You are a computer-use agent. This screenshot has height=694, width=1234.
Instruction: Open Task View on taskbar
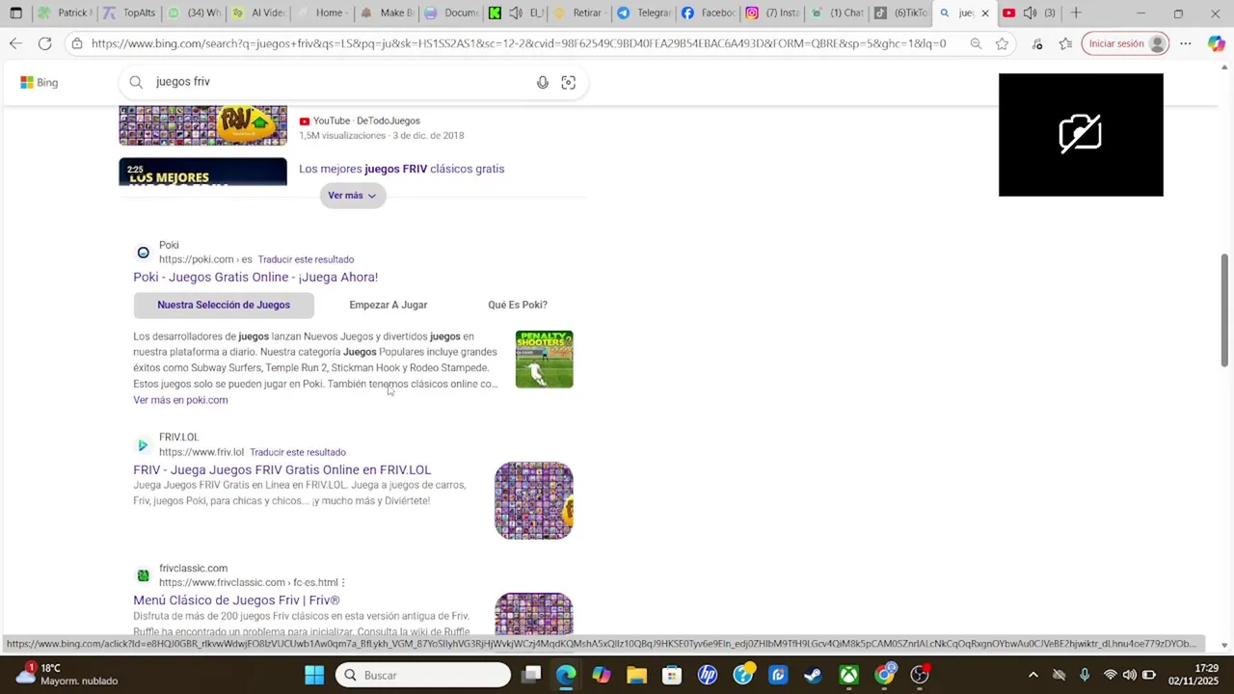[x=531, y=675]
